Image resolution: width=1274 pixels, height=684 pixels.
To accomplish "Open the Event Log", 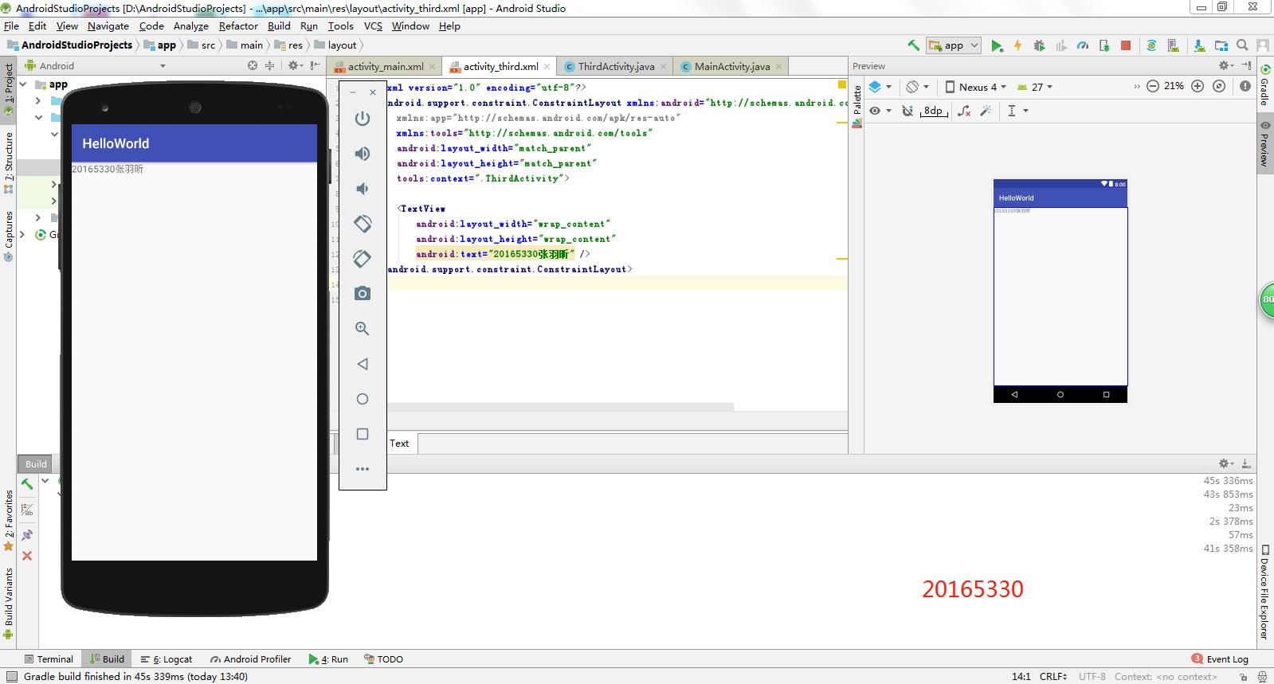I will [x=1220, y=659].
